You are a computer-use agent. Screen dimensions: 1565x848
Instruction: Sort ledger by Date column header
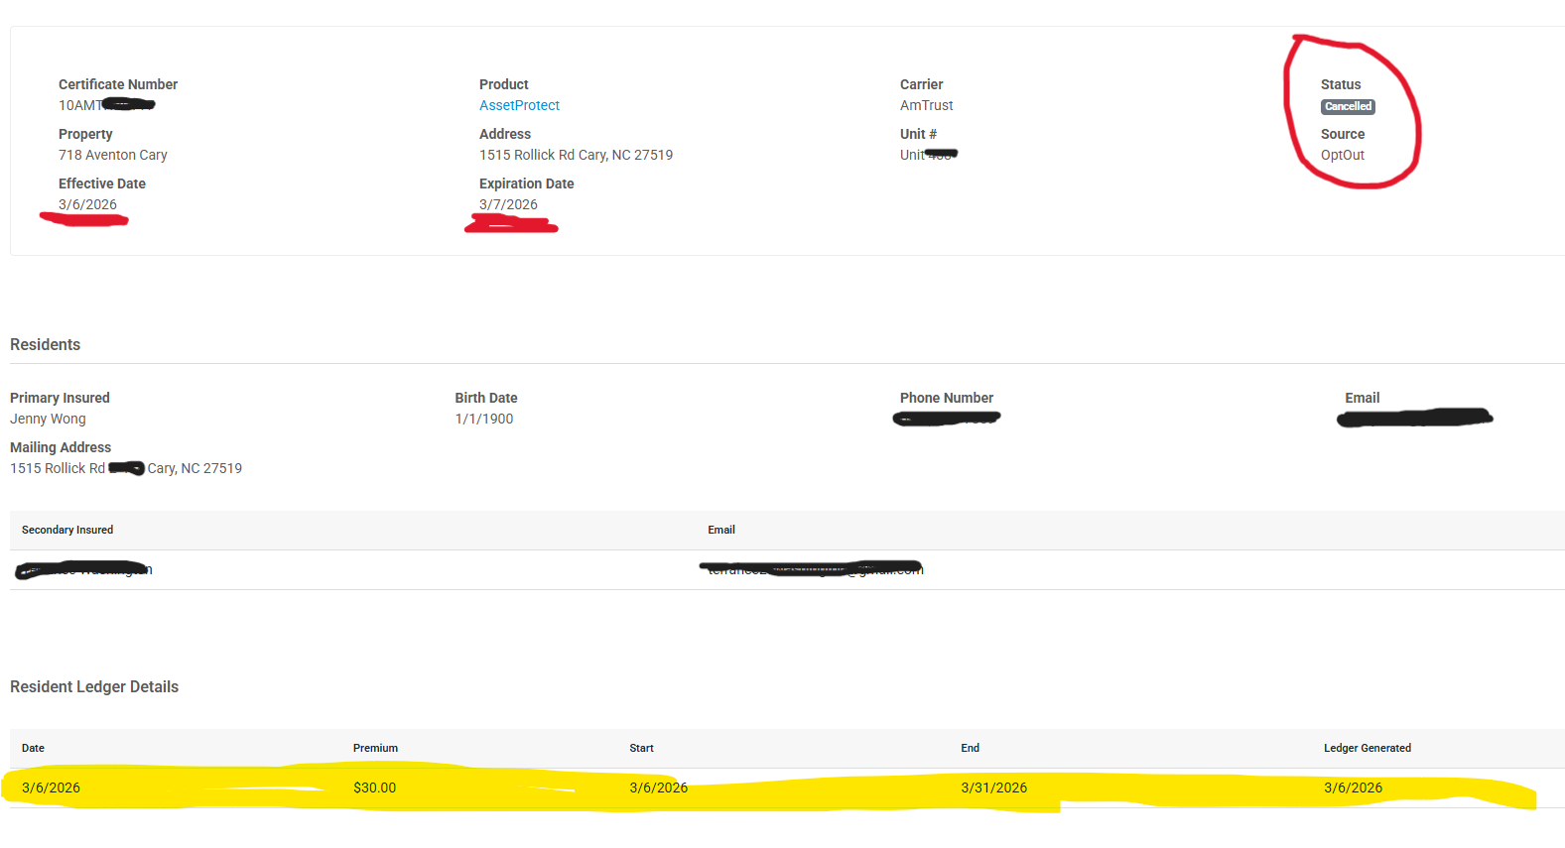click(33, 748)
